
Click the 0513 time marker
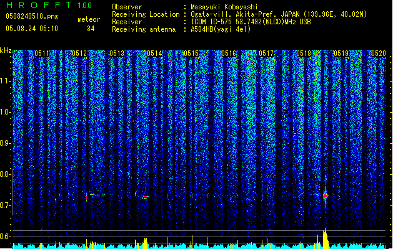coord(117,54)
